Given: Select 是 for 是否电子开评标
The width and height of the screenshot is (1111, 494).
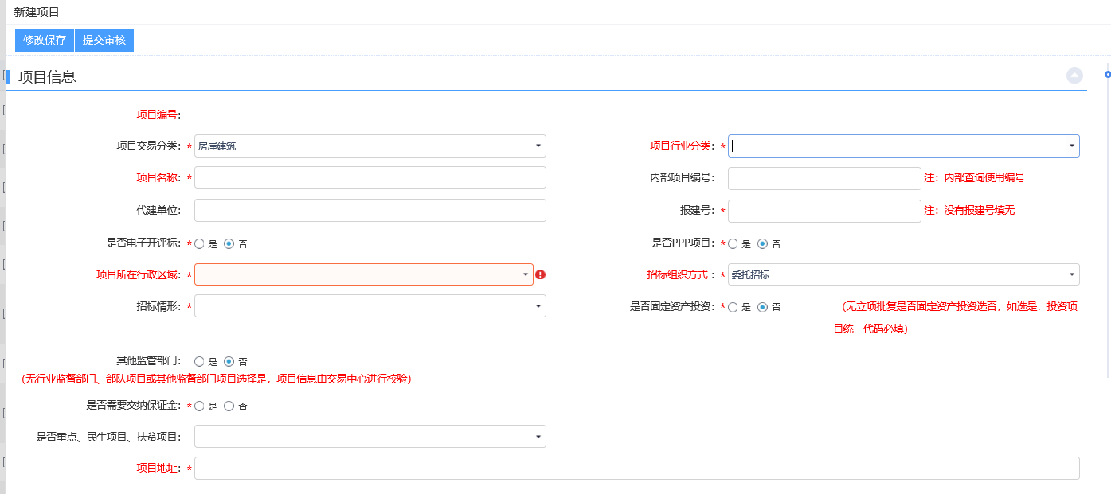Looking at the screenshot, I should pyautogui.click(x=200, y=244).
